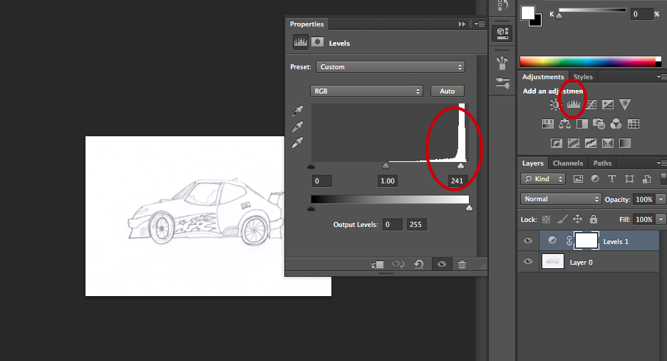Collapse Properties panel with double arrows
Screen dimensions: 667x361
pos(462,24)
